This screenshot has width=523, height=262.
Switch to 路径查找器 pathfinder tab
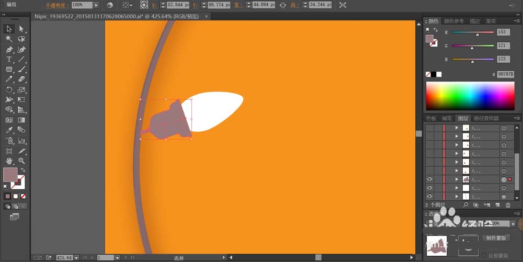tap(486, 118)
